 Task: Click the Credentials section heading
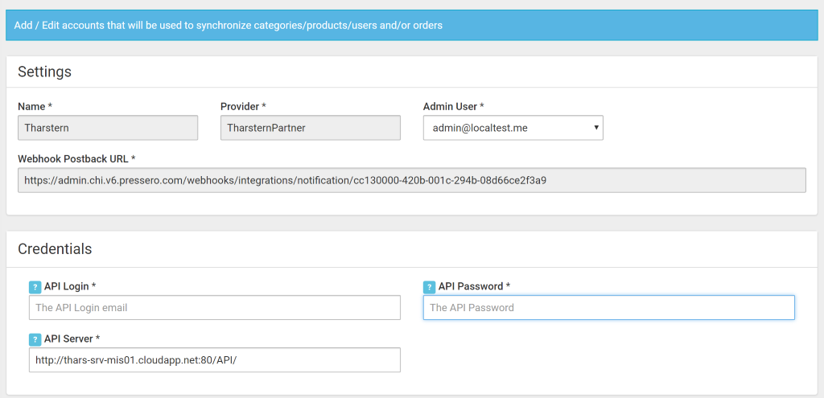(x=55, y=248)
